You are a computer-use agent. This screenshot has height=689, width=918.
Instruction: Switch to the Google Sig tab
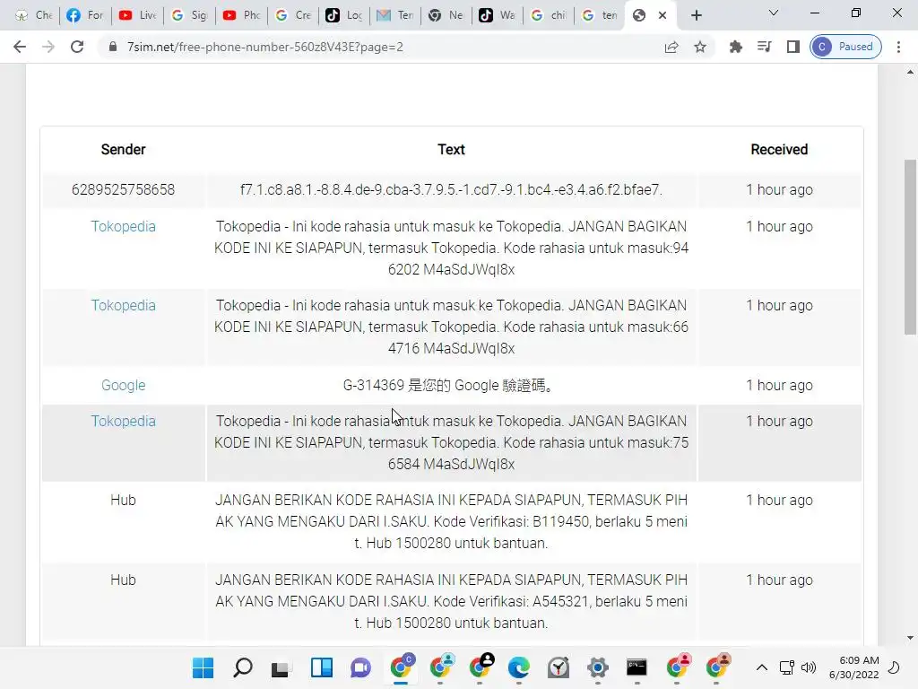pyautogui.click(x=189, y=15)
